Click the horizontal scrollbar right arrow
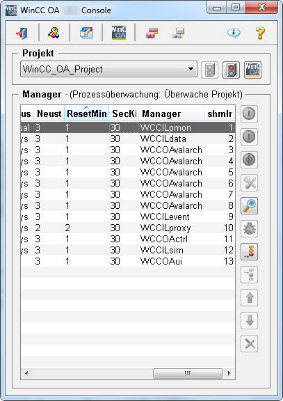The width and height of the screenshot is (283, 401). 229,374
